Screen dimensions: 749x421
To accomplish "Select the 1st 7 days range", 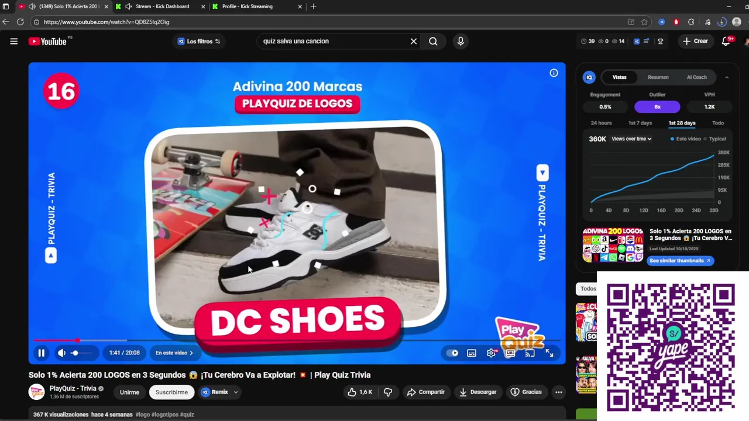I will tap(640, 123).
